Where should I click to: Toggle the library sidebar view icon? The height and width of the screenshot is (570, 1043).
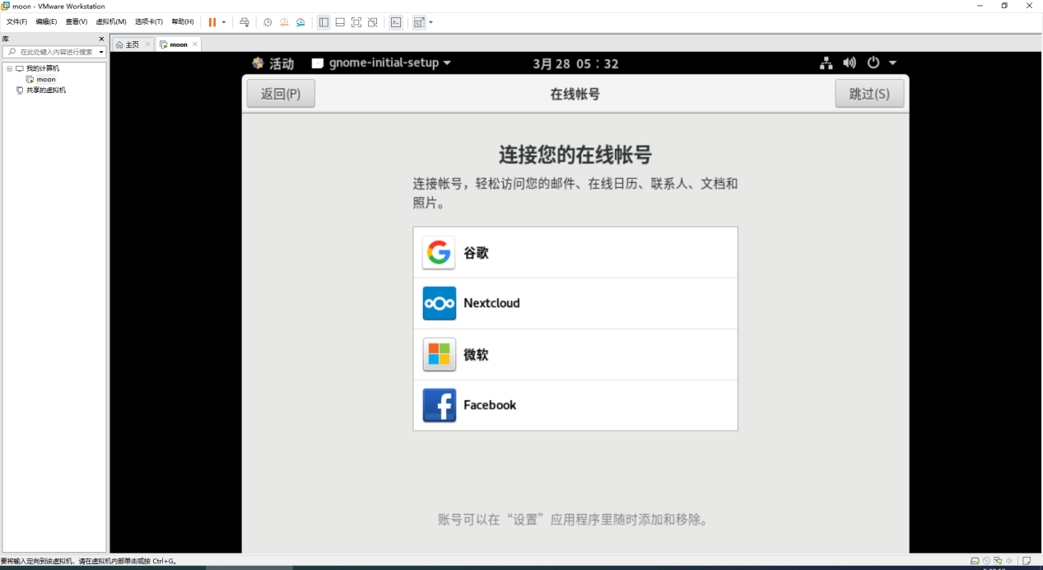tap(324, 22)
